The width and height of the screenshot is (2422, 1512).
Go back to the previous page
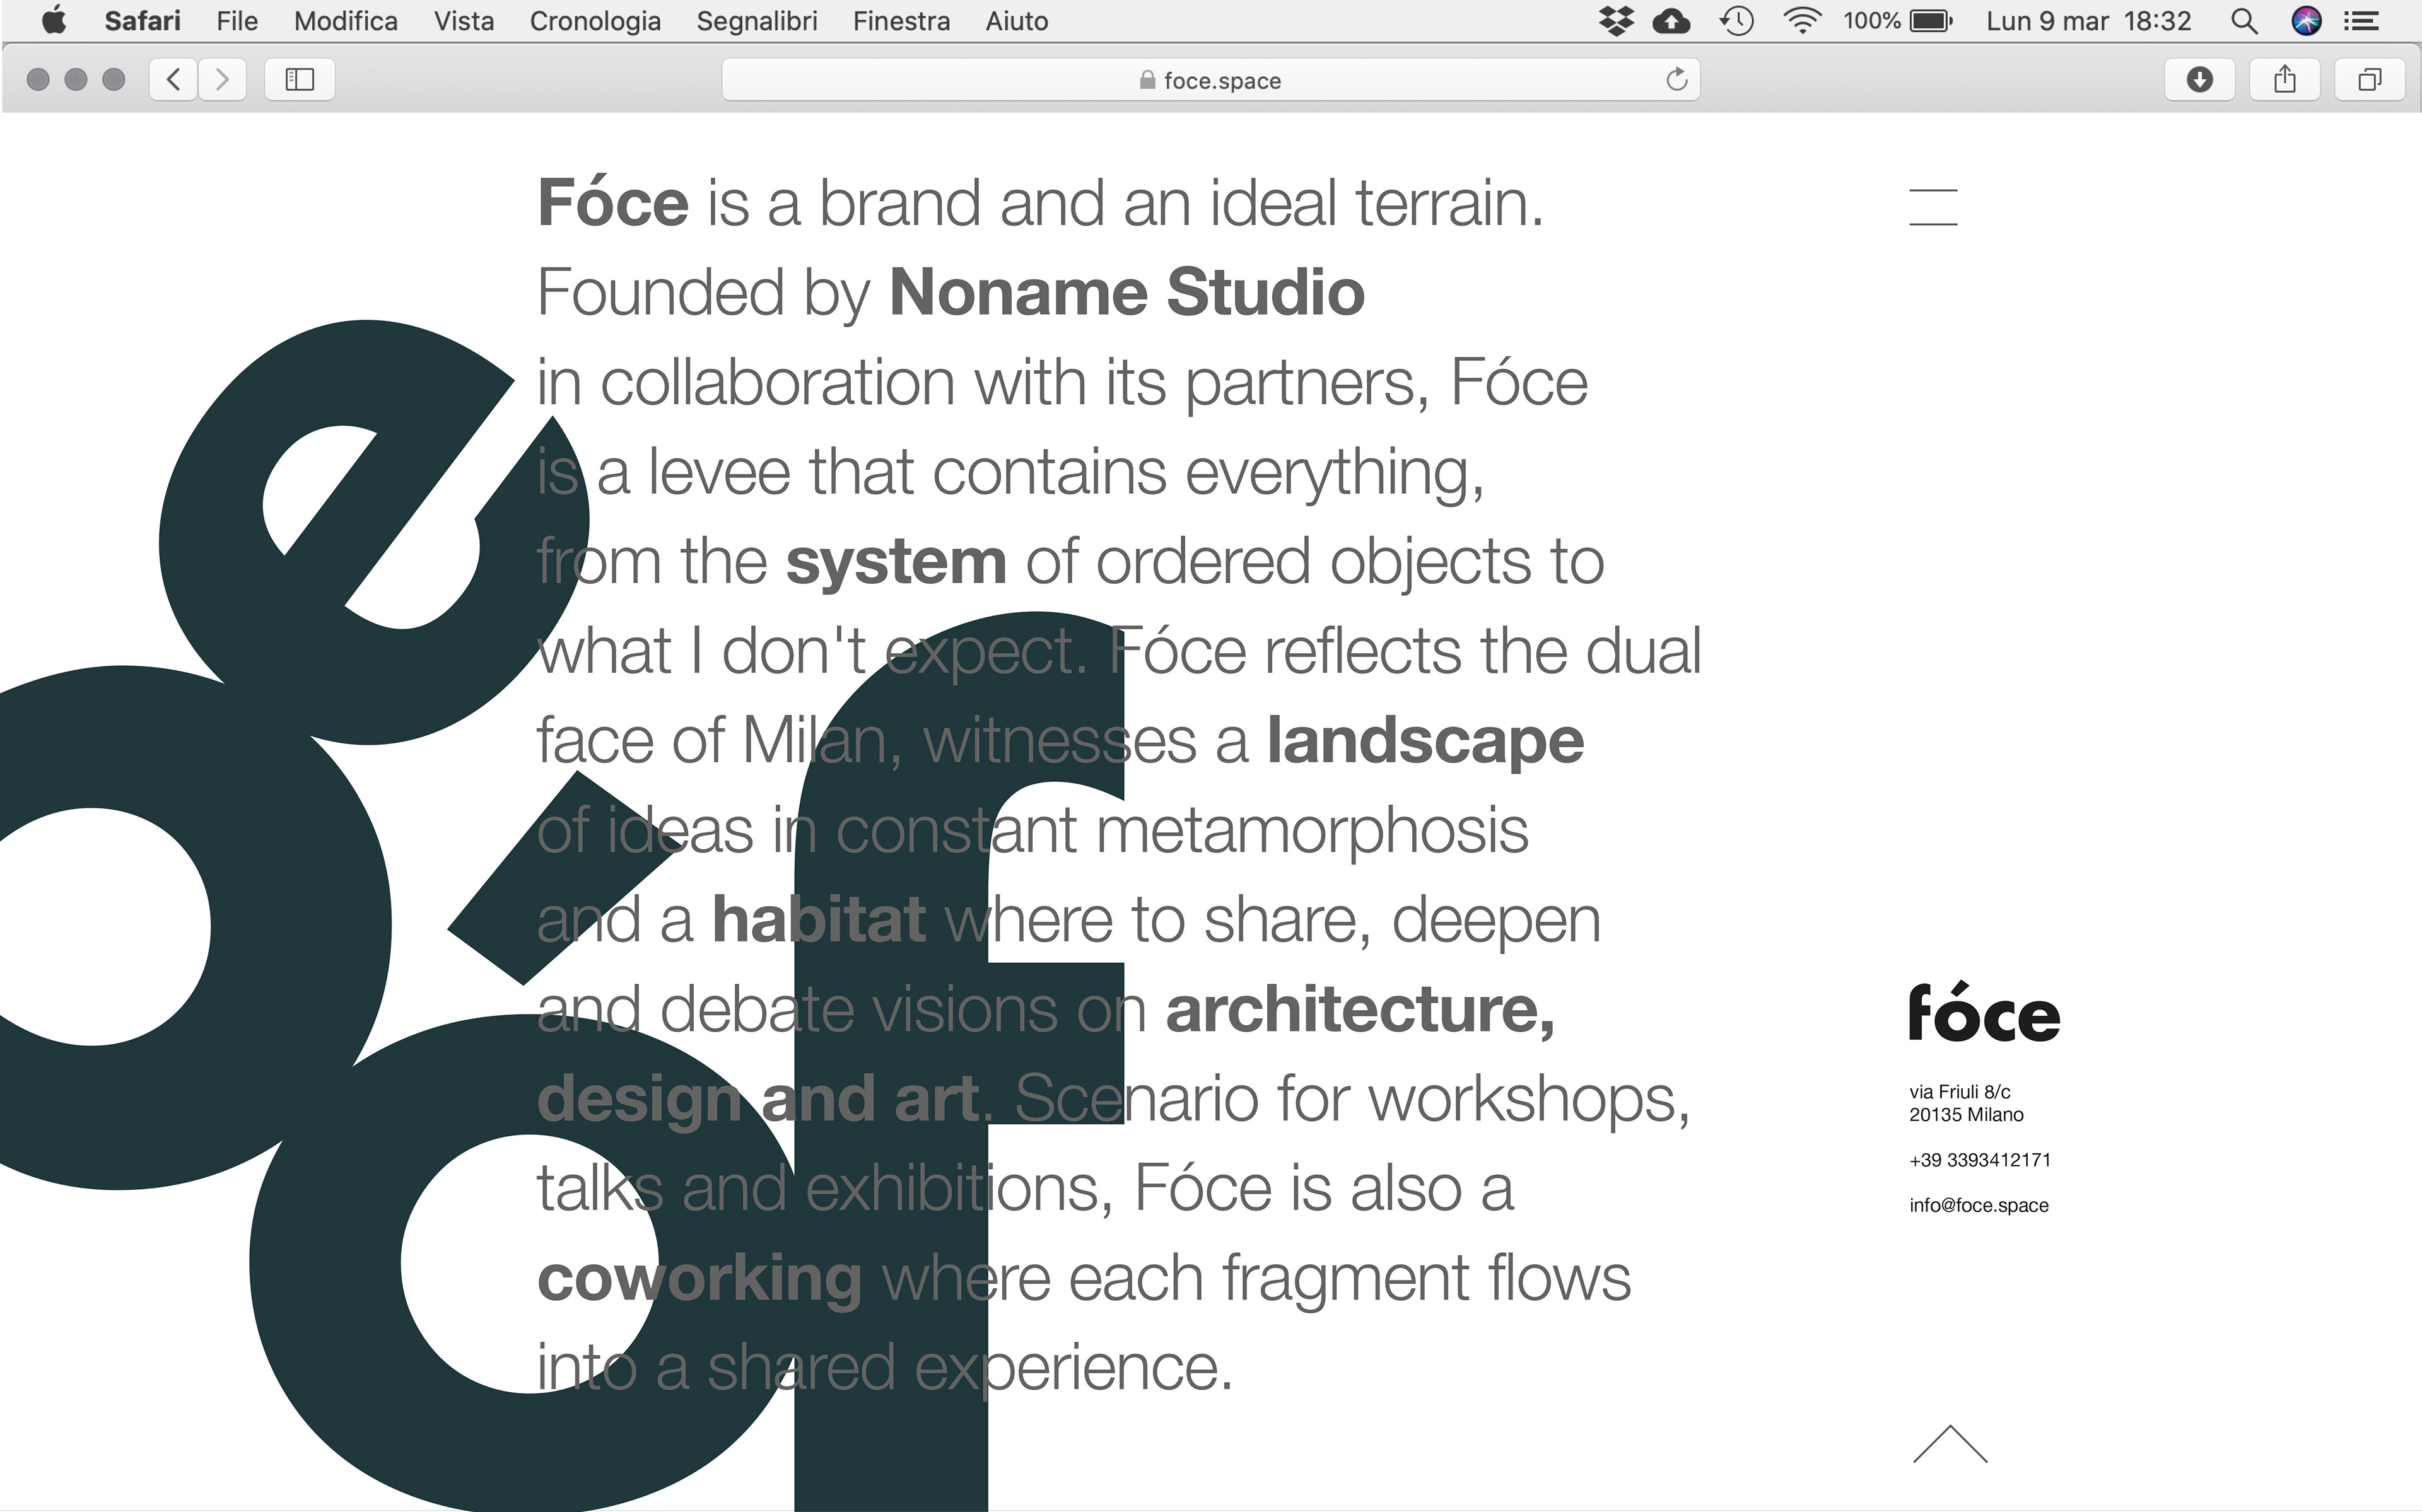tap(173, 79)
